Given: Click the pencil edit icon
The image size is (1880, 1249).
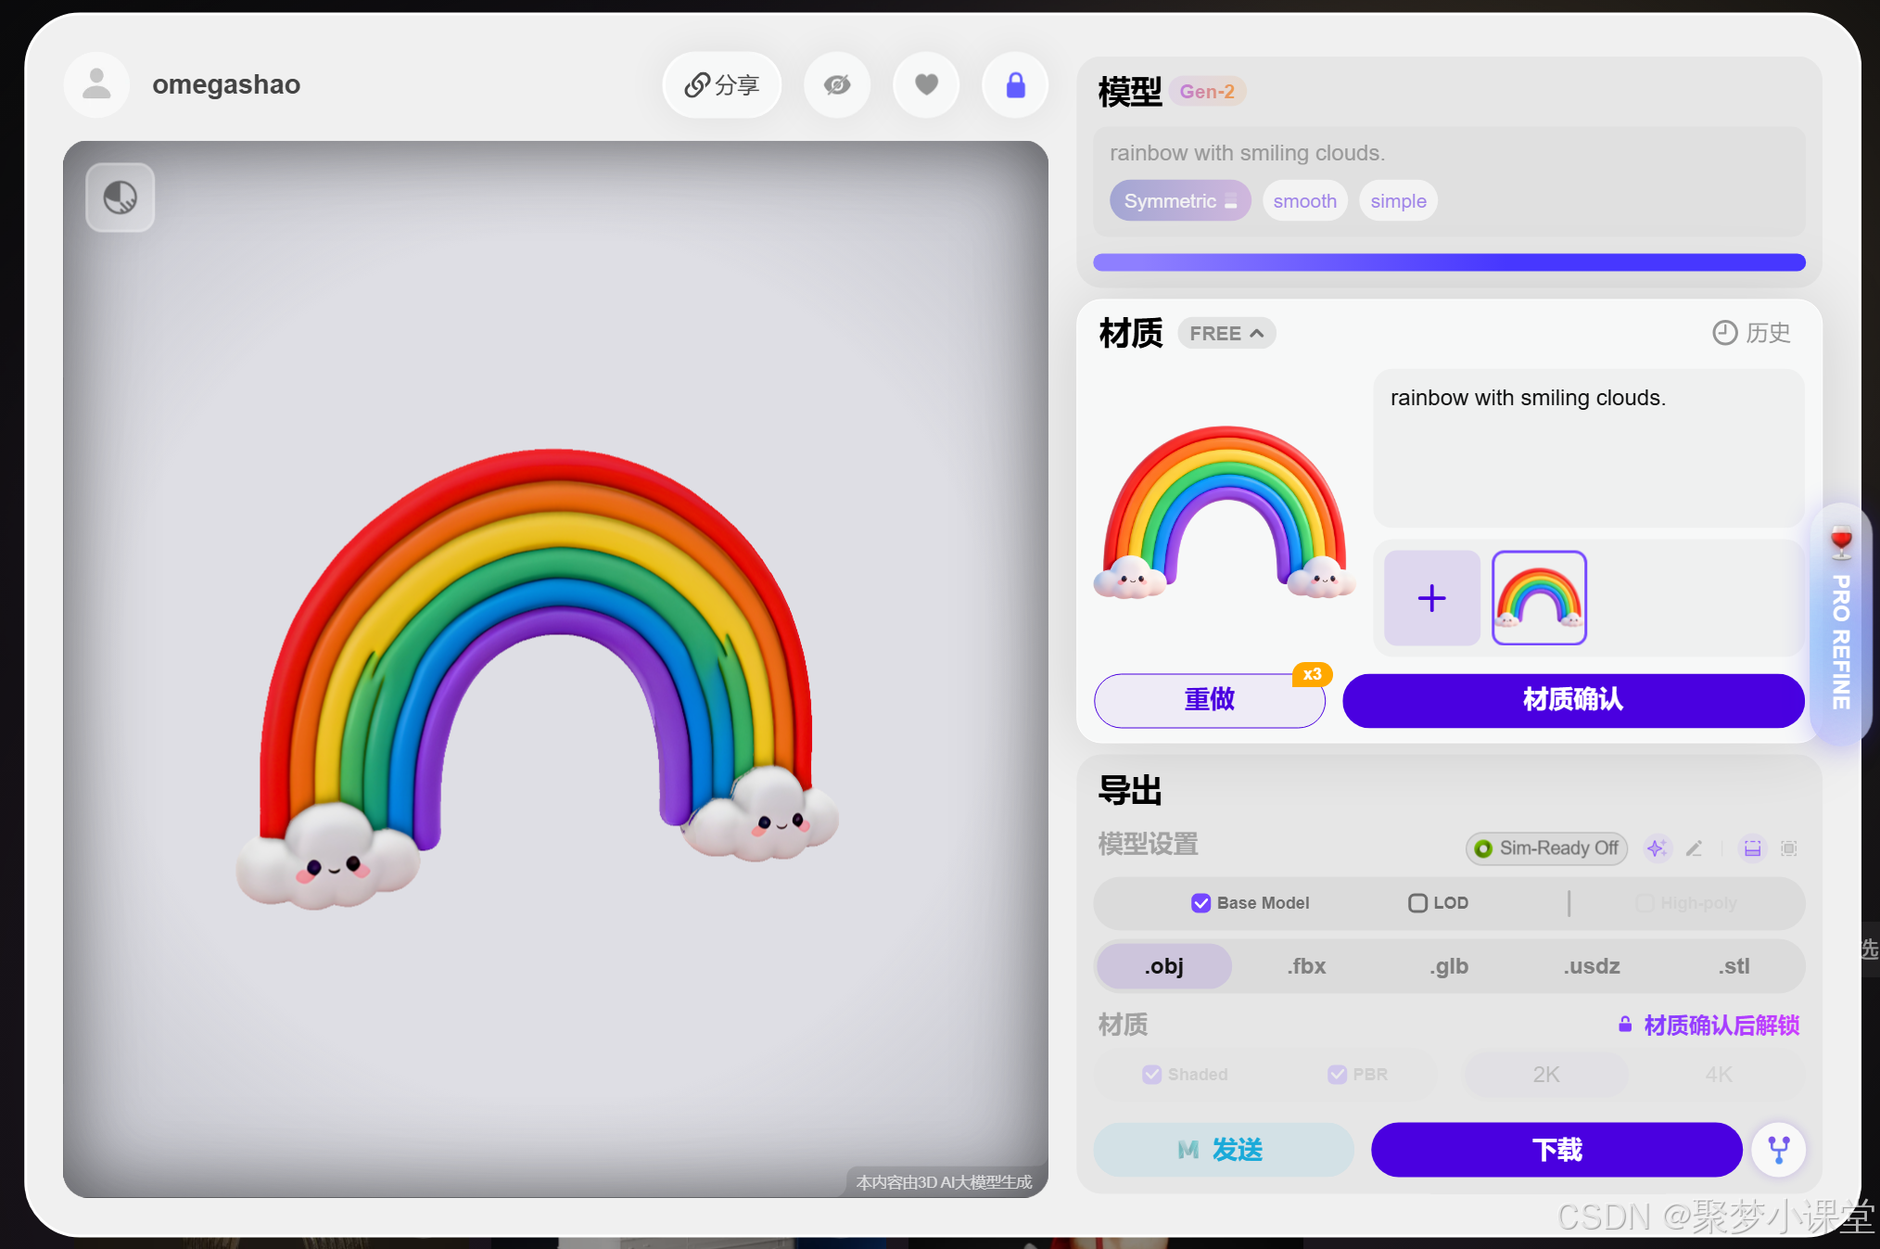Looking at the screenshot, I should click(x=1694, y=848).
